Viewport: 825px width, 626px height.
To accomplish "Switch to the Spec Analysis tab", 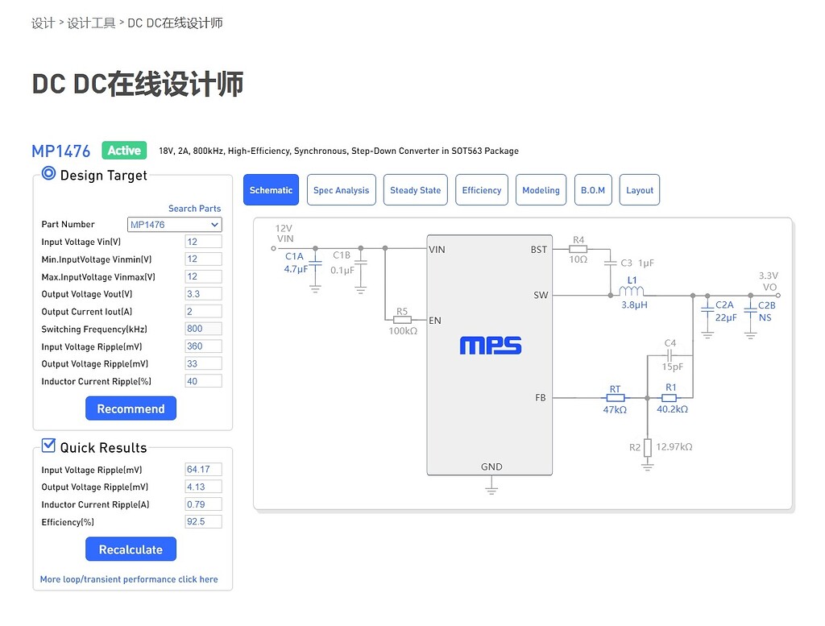I will click(x=341, y=189).
